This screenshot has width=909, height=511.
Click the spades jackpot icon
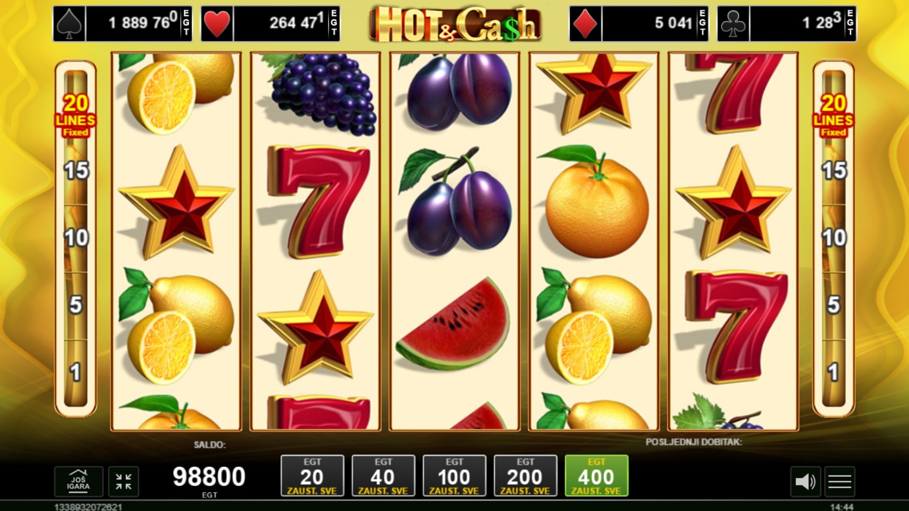[69, 23]
